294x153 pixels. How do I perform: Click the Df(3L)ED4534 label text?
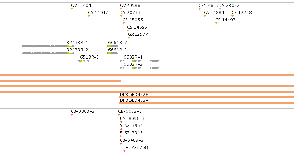tap(134, 100)
